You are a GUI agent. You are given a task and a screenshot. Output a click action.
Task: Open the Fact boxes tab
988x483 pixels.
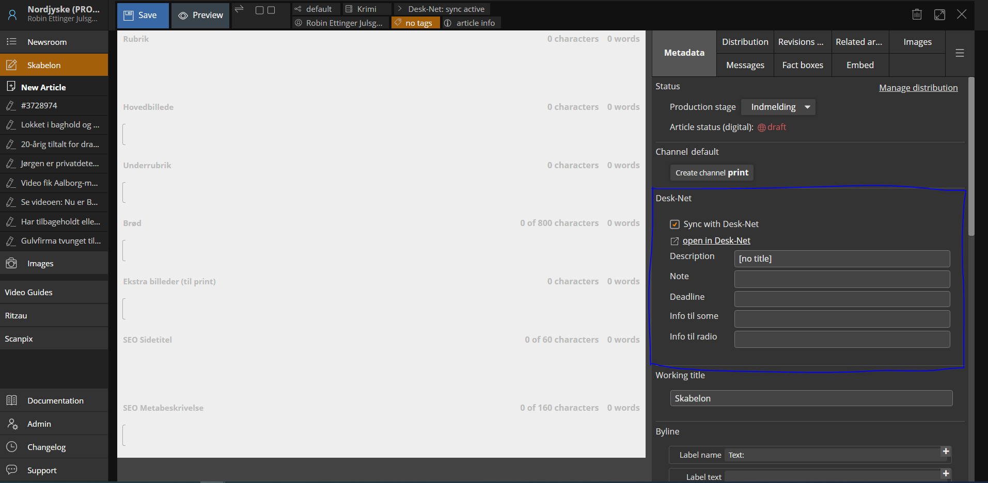(802, 66)
